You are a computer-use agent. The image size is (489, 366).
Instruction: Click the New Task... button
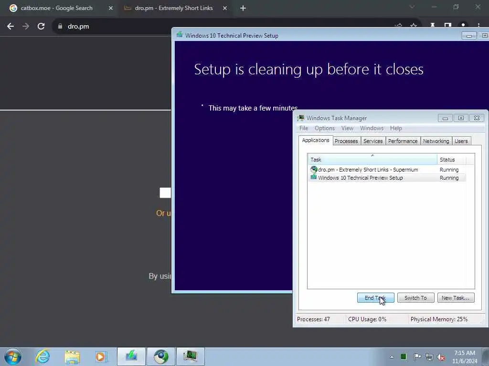456,298
